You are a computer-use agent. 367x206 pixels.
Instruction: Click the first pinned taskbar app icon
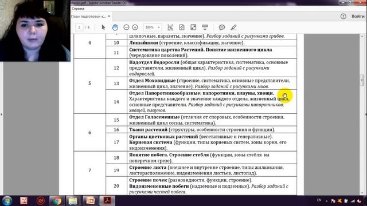(24, 201)
